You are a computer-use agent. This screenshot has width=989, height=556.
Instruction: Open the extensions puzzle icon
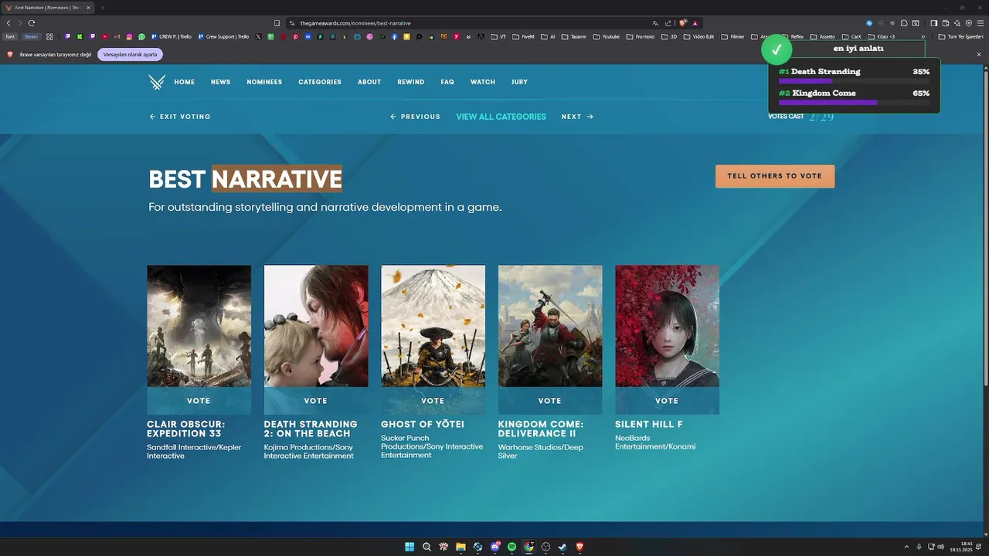[x=904, y=23]
